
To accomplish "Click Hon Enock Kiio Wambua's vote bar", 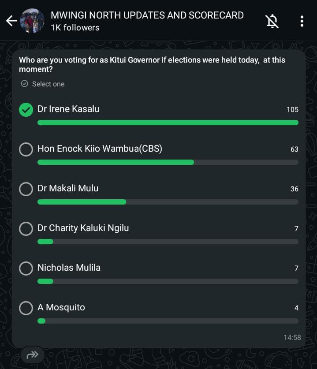I will [x=116, y=162].
